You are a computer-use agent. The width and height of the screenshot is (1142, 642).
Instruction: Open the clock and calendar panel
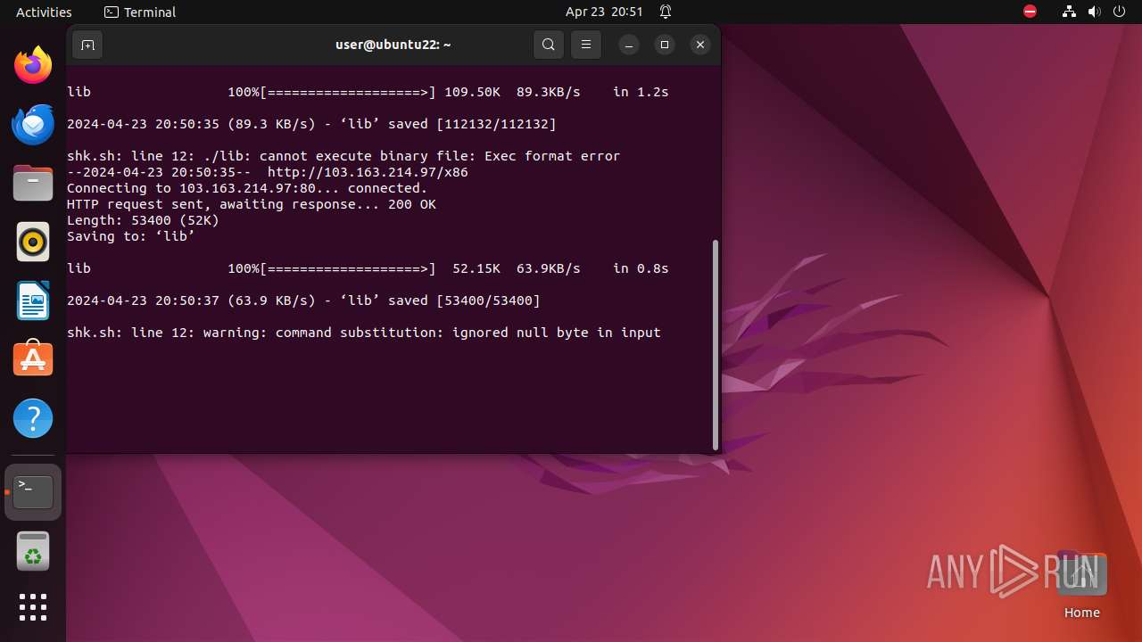604,12
